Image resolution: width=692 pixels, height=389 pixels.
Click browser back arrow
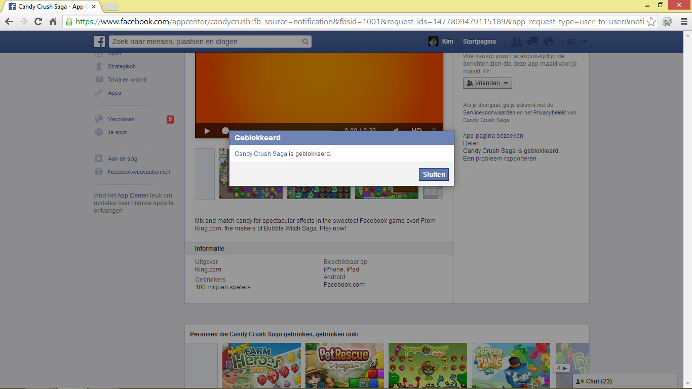tap(9, 21)
